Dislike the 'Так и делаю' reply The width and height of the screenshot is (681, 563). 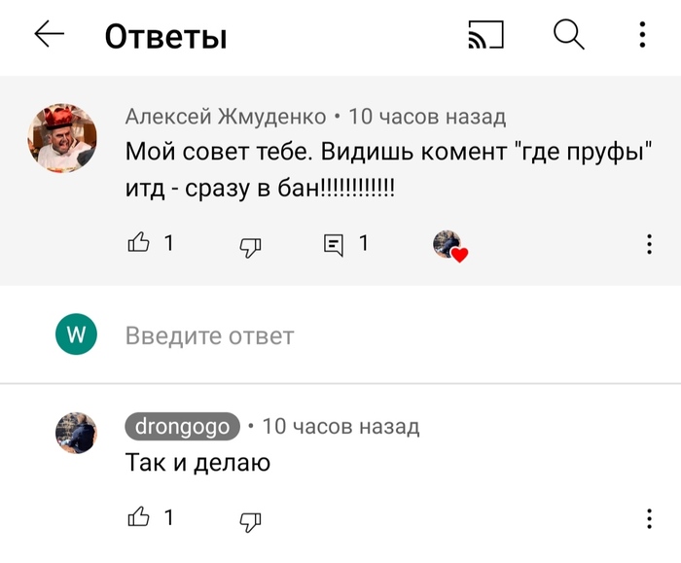(x=250, y=519)
